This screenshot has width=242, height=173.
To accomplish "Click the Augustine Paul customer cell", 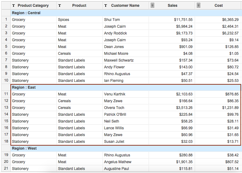I will [116, 169].
